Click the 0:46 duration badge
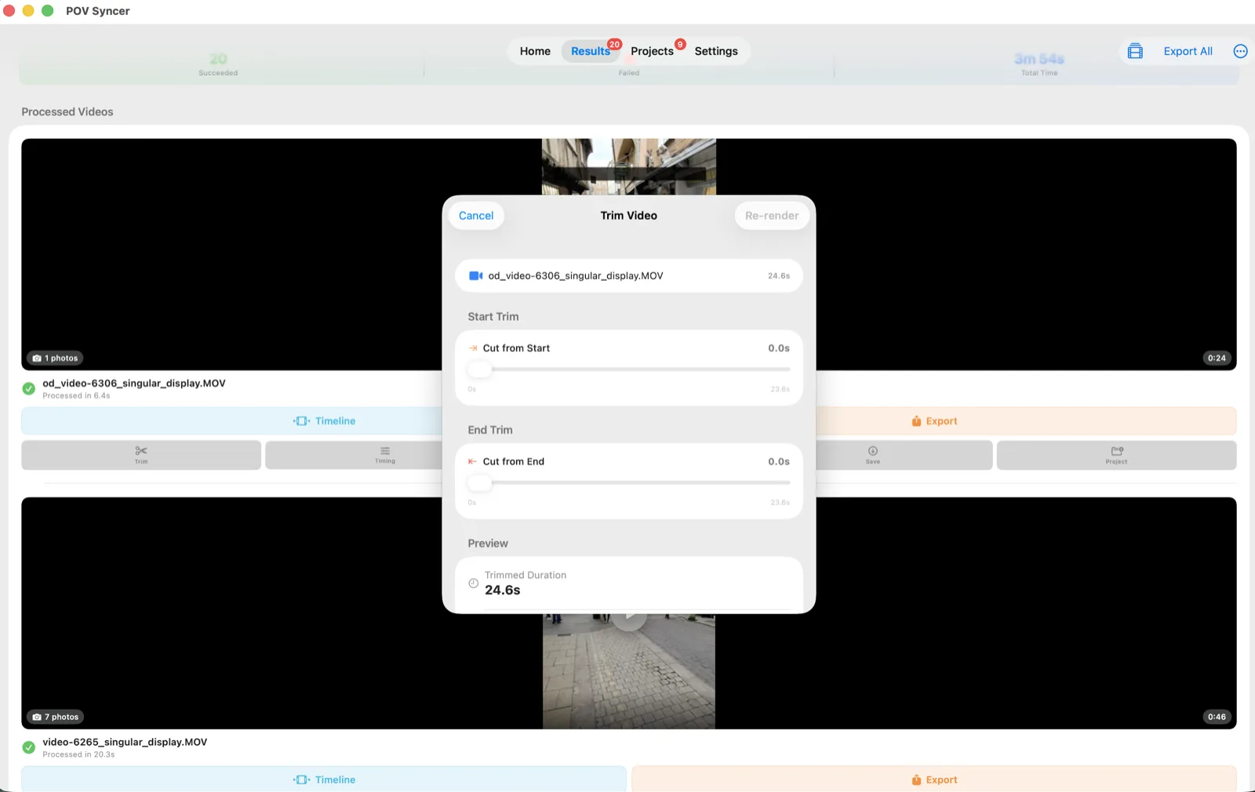This screenshot has width=1255, height=792. click(x=1217, y=717)
